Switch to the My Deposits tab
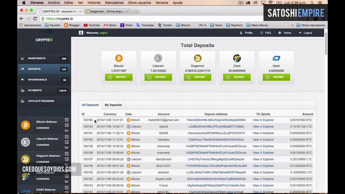 pyautogui.click(x=113, y=105)
